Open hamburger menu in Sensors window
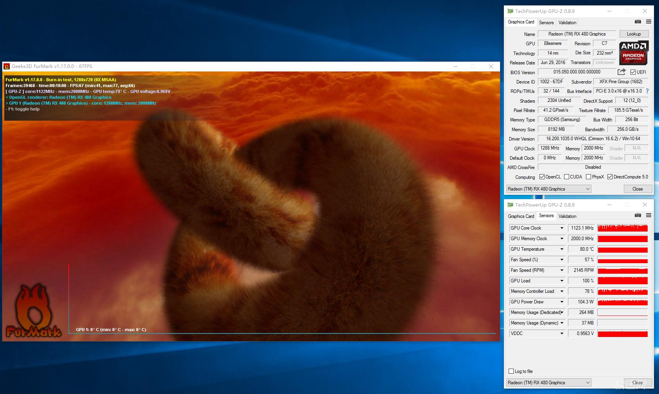Viewport: 659px width, 394px height. [x=648, y=216]
